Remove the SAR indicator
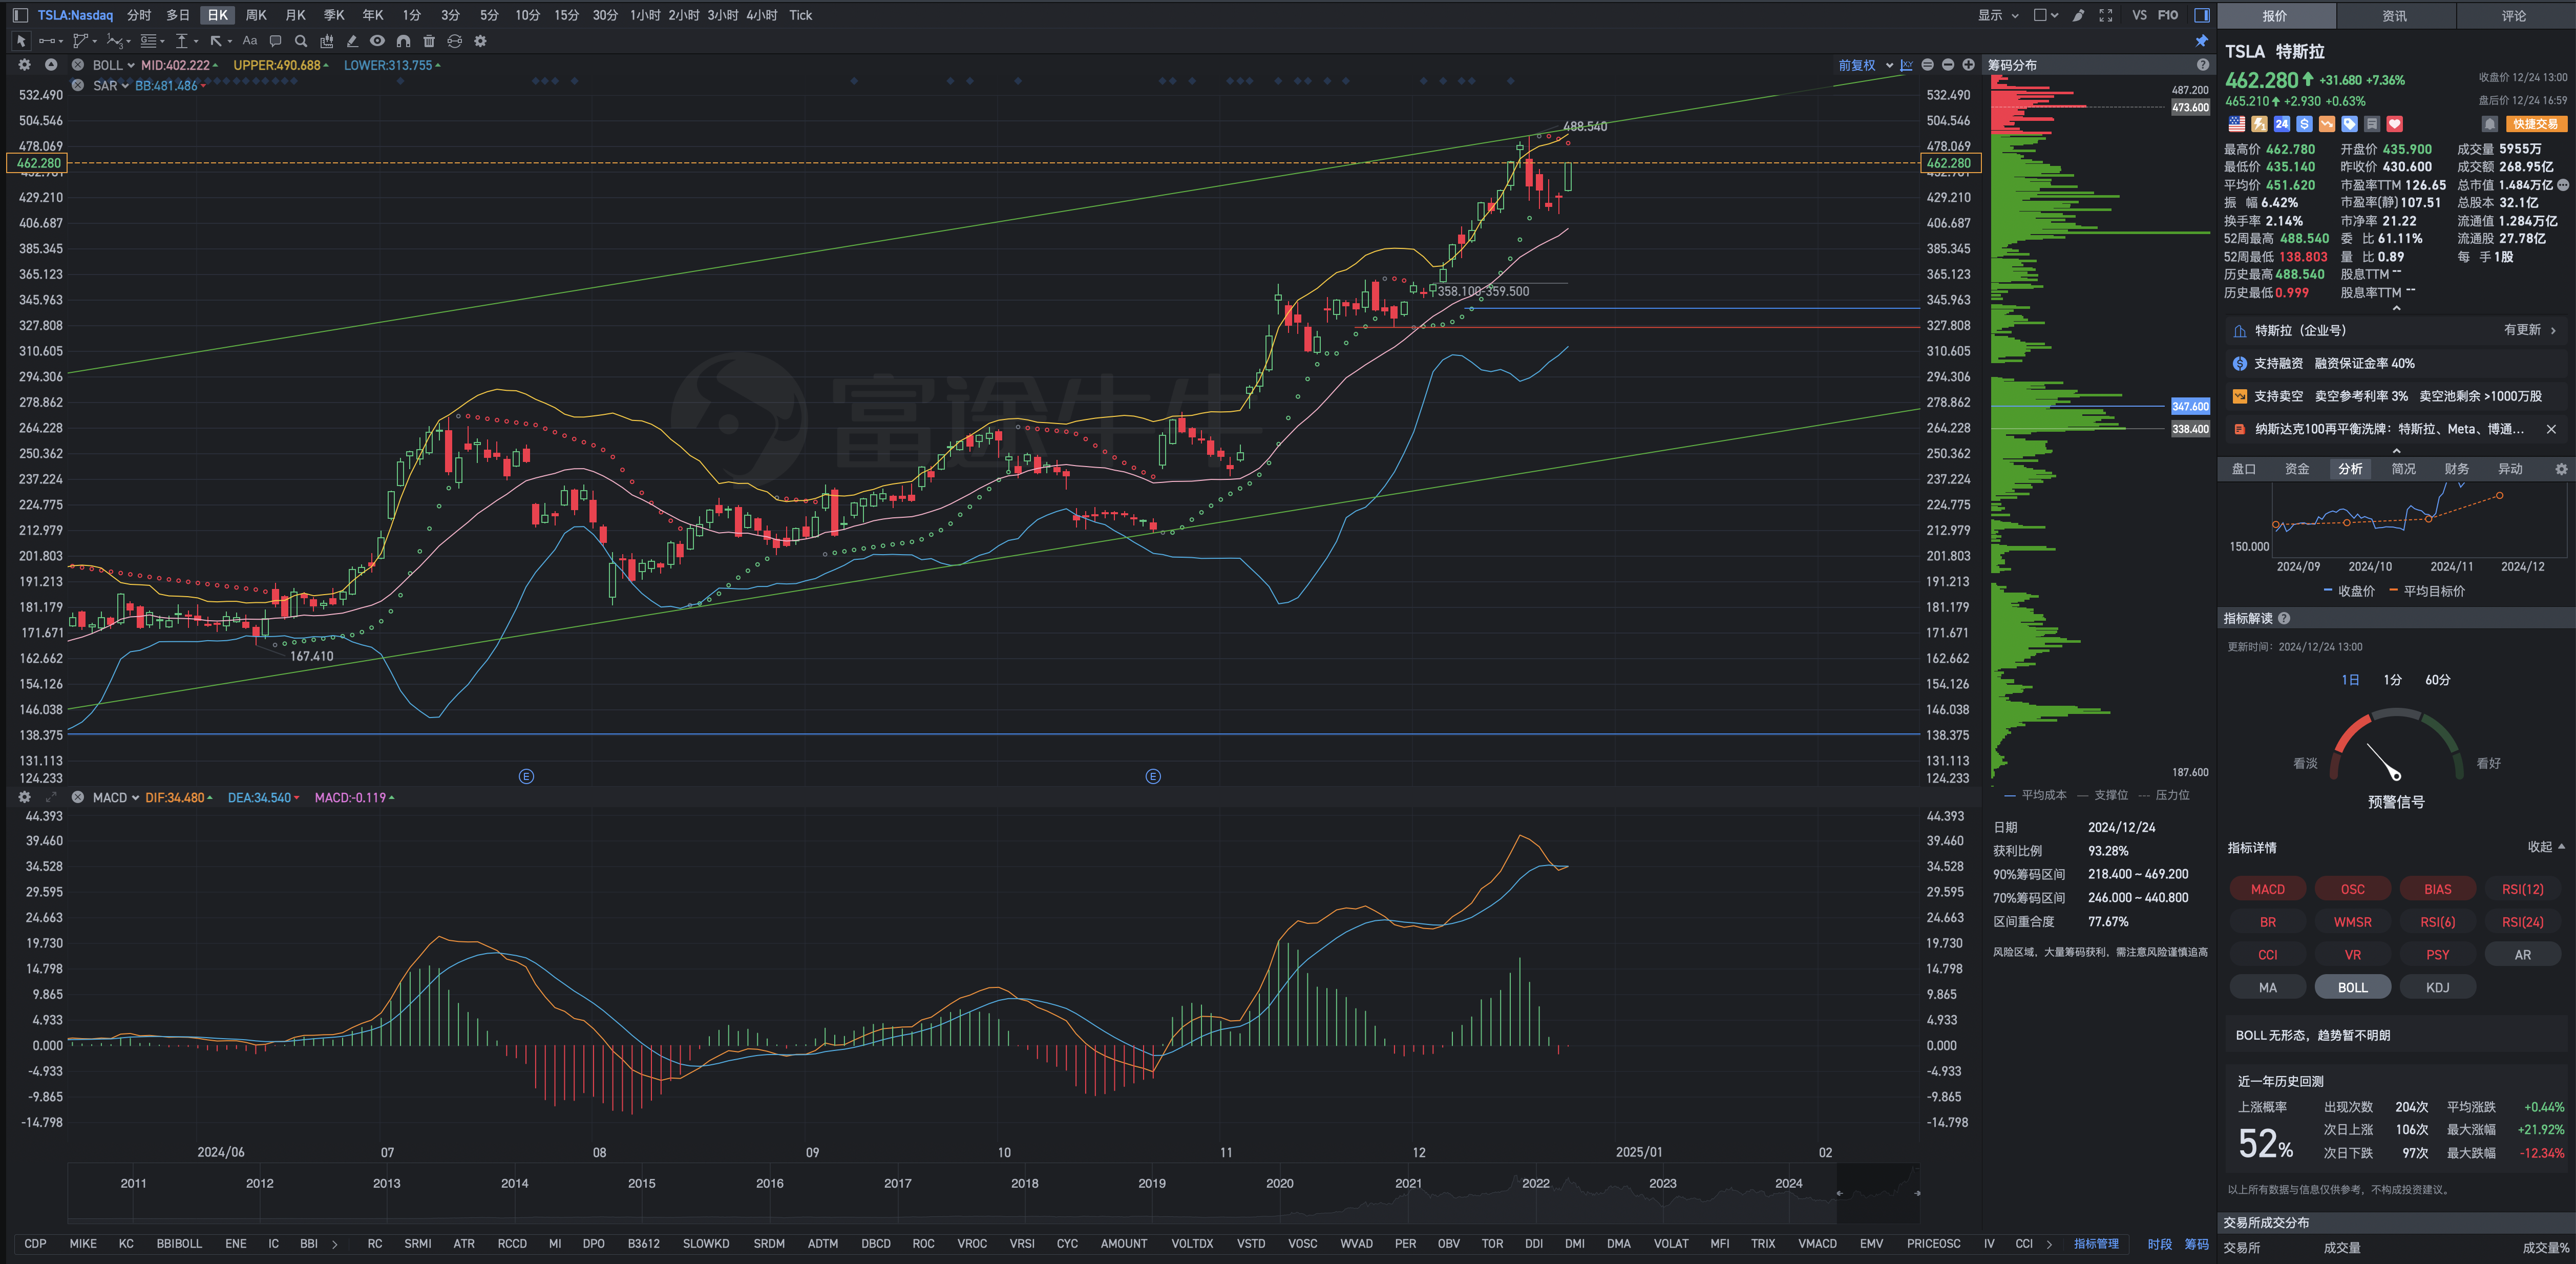The height and width of the screenshot is (1264, 2576). (x=77, y=85)
